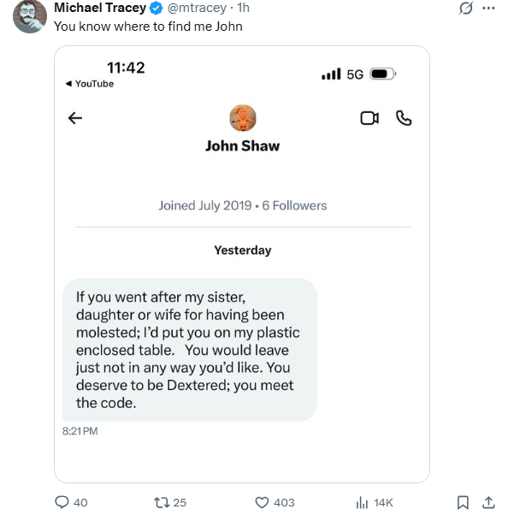The height and width of the screenshot is (515, 514).
Task: Open Michael Tracey's profile avatar
Action: coord(30,16)
